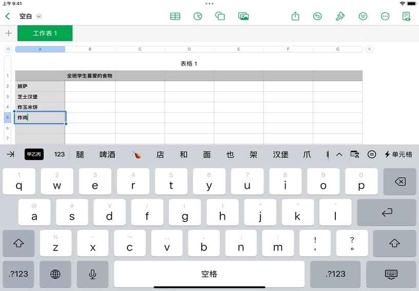Select the cell containing 芝士汉堡
Screen dimensions: 419x291
pos(40,96)
